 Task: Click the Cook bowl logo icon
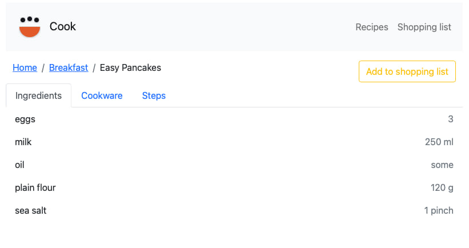(30, 27)
